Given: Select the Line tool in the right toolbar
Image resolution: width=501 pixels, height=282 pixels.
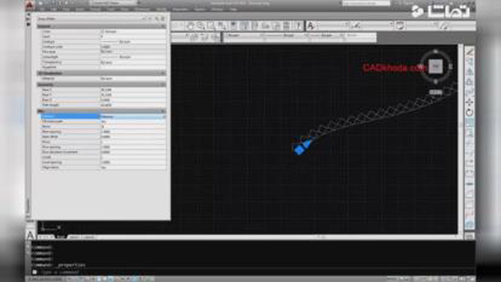Looking at the screenshot, I should pyautogui.click(x=470, y=52).
